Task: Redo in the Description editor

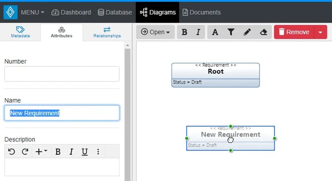Action: pos(25,152)
